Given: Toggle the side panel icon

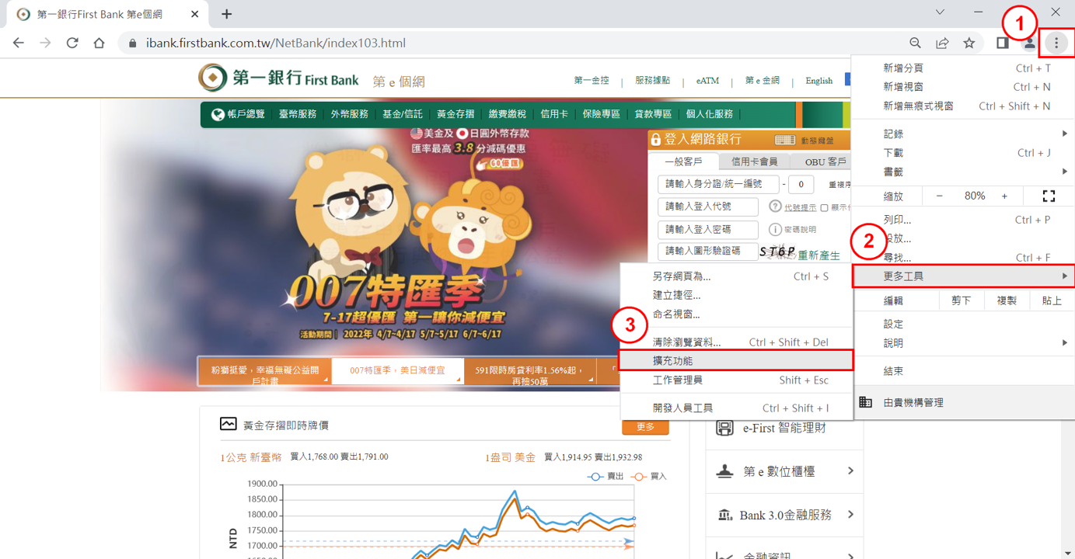Looking at the screenshot, I should [x=1003, y=43].
